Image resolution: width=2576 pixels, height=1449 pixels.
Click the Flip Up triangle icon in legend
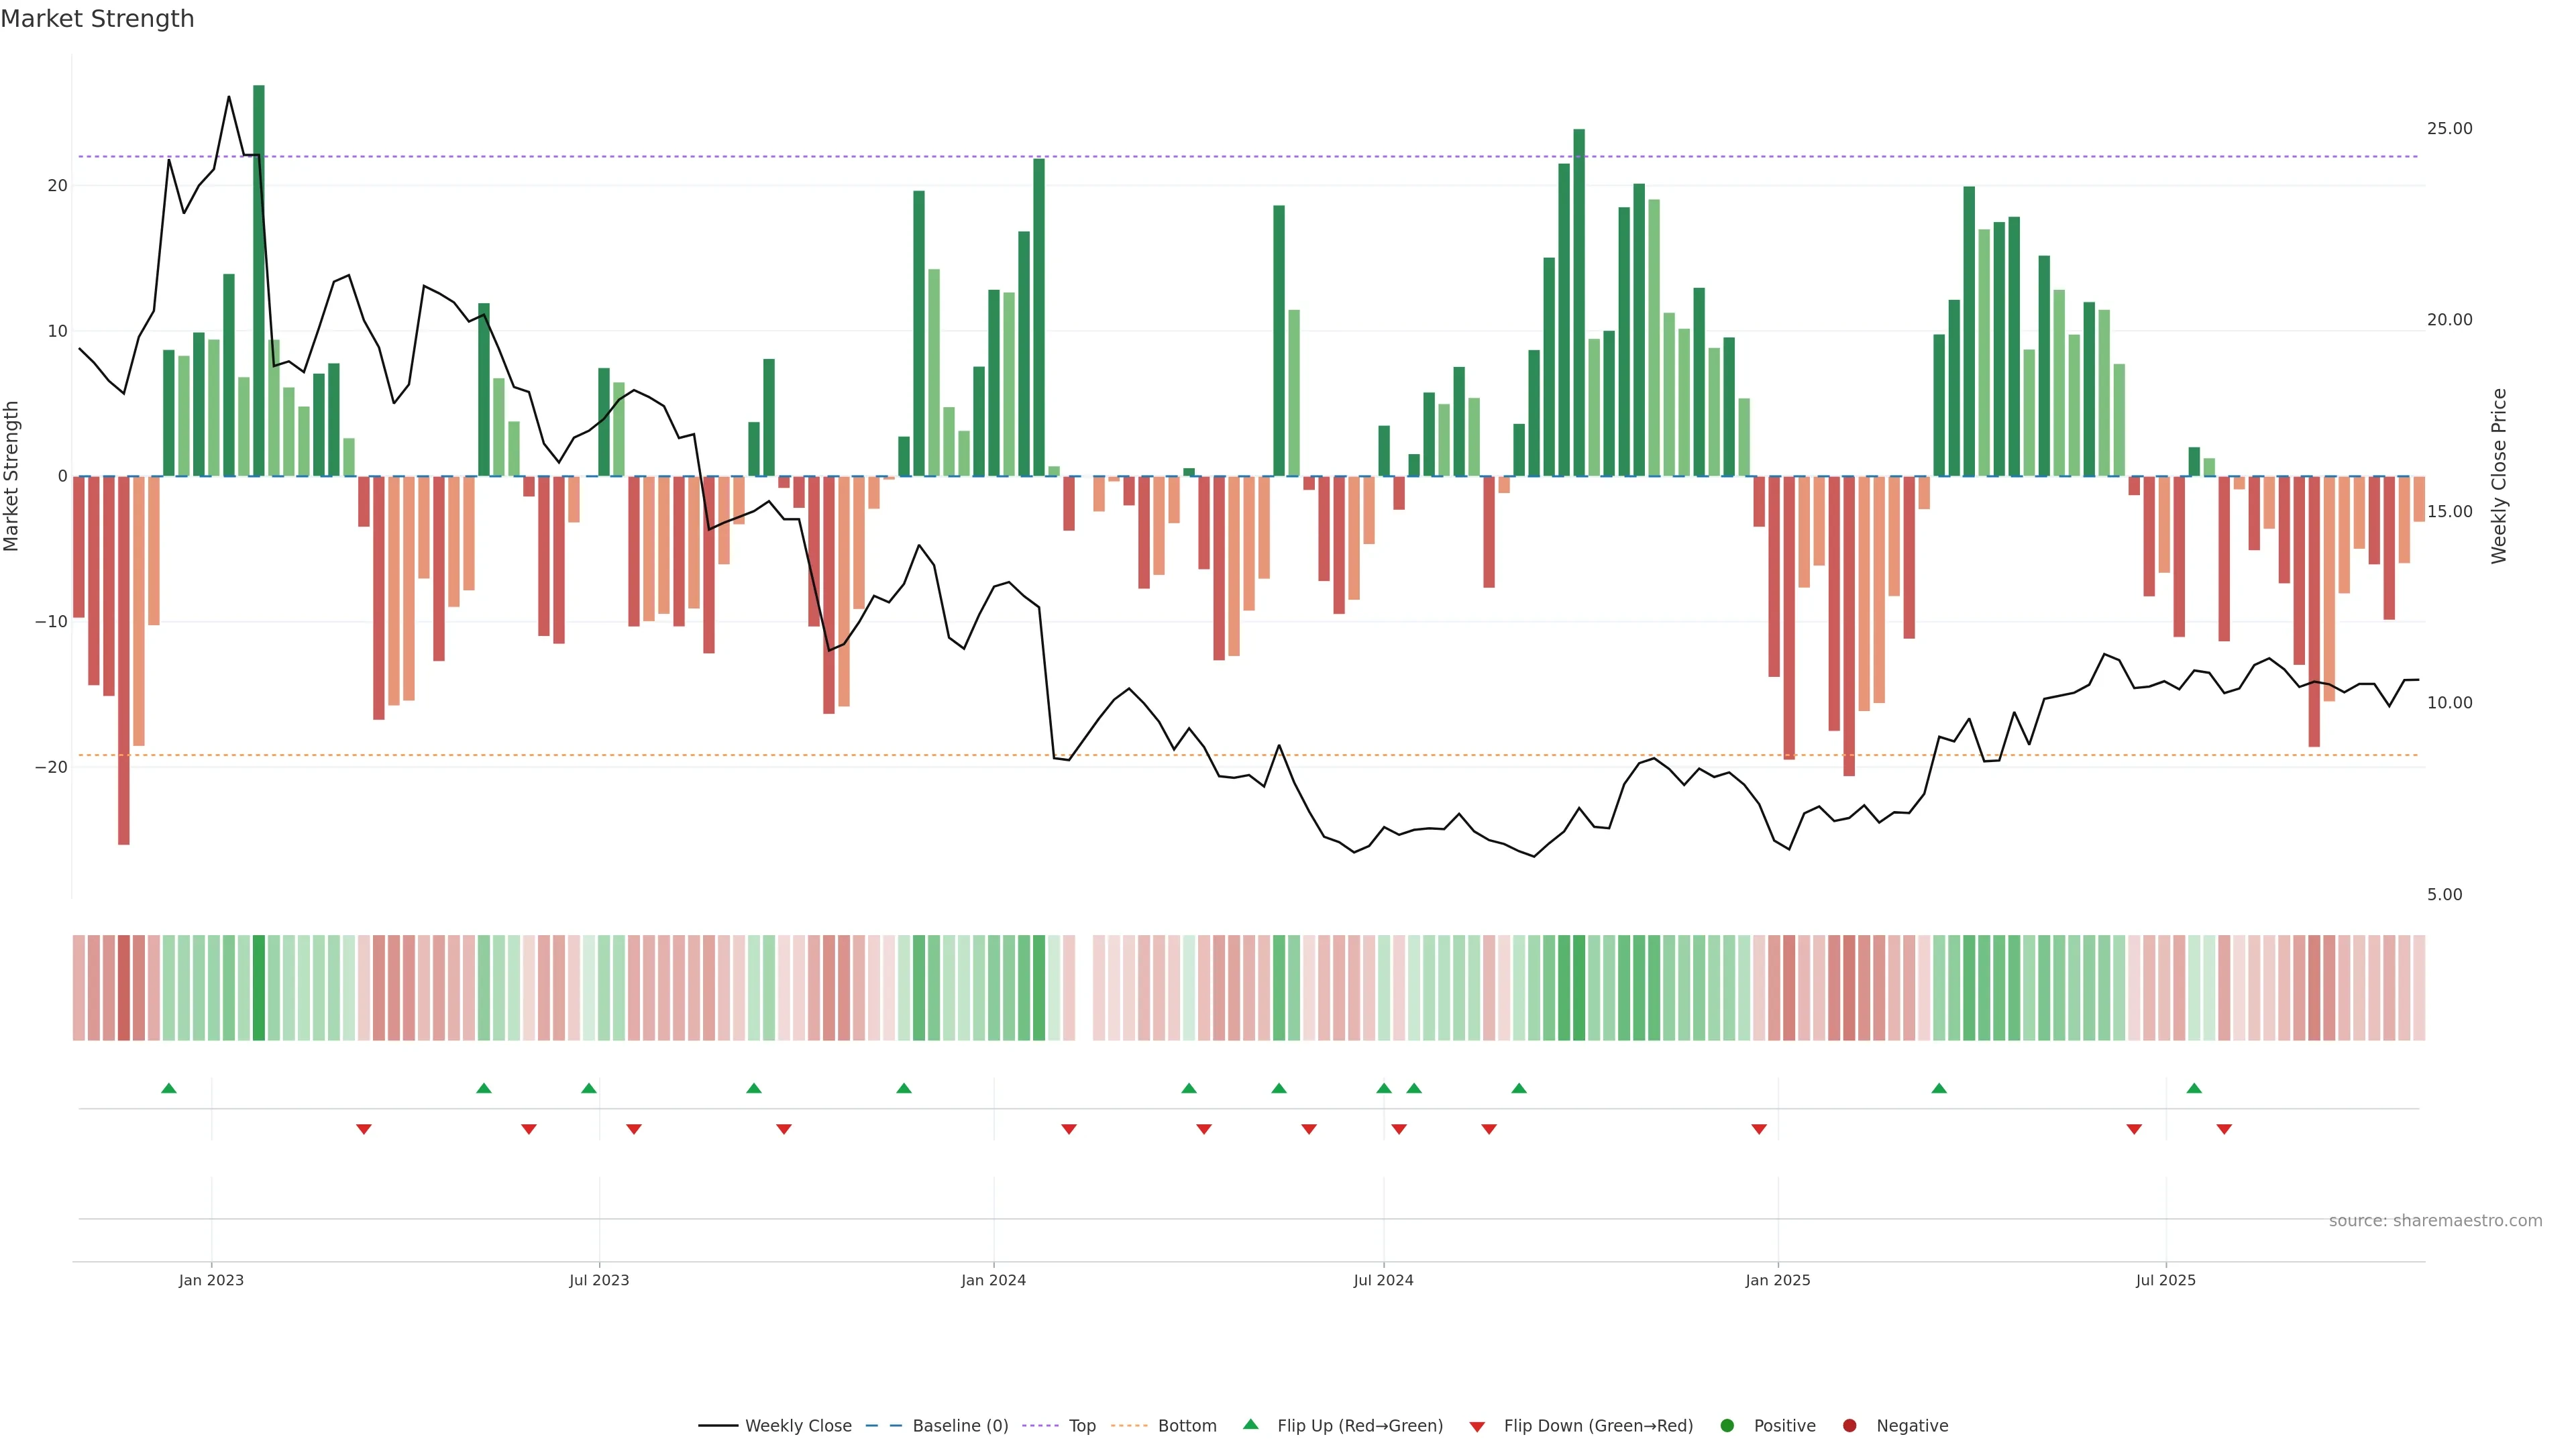coord(1250,1424)
